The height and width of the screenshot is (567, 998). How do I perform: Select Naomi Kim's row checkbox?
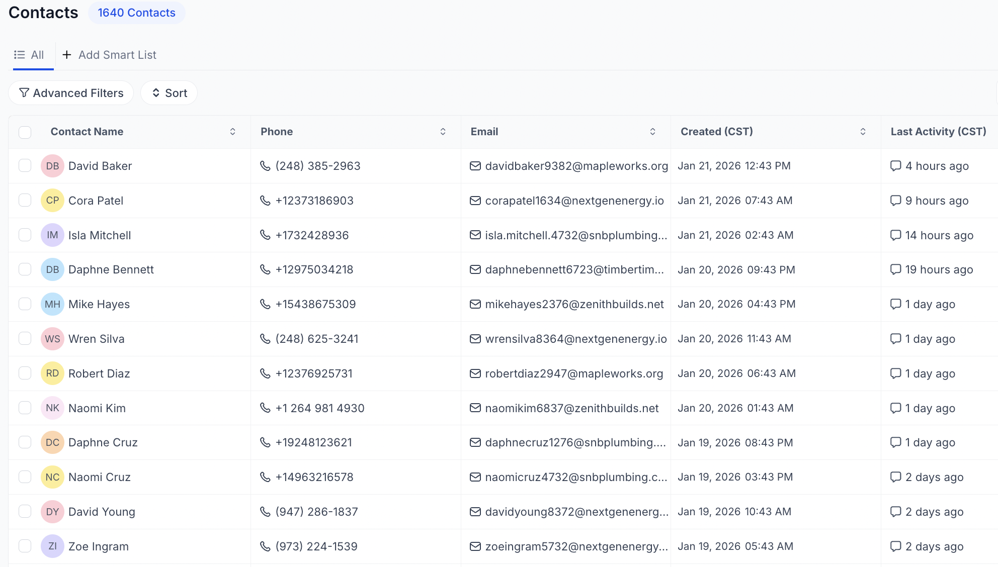(25, 408)
